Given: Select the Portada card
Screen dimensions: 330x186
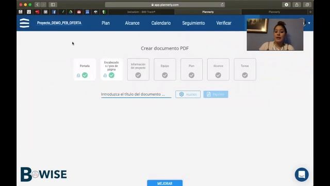Looking at the screenshot, I should point(85,69).
